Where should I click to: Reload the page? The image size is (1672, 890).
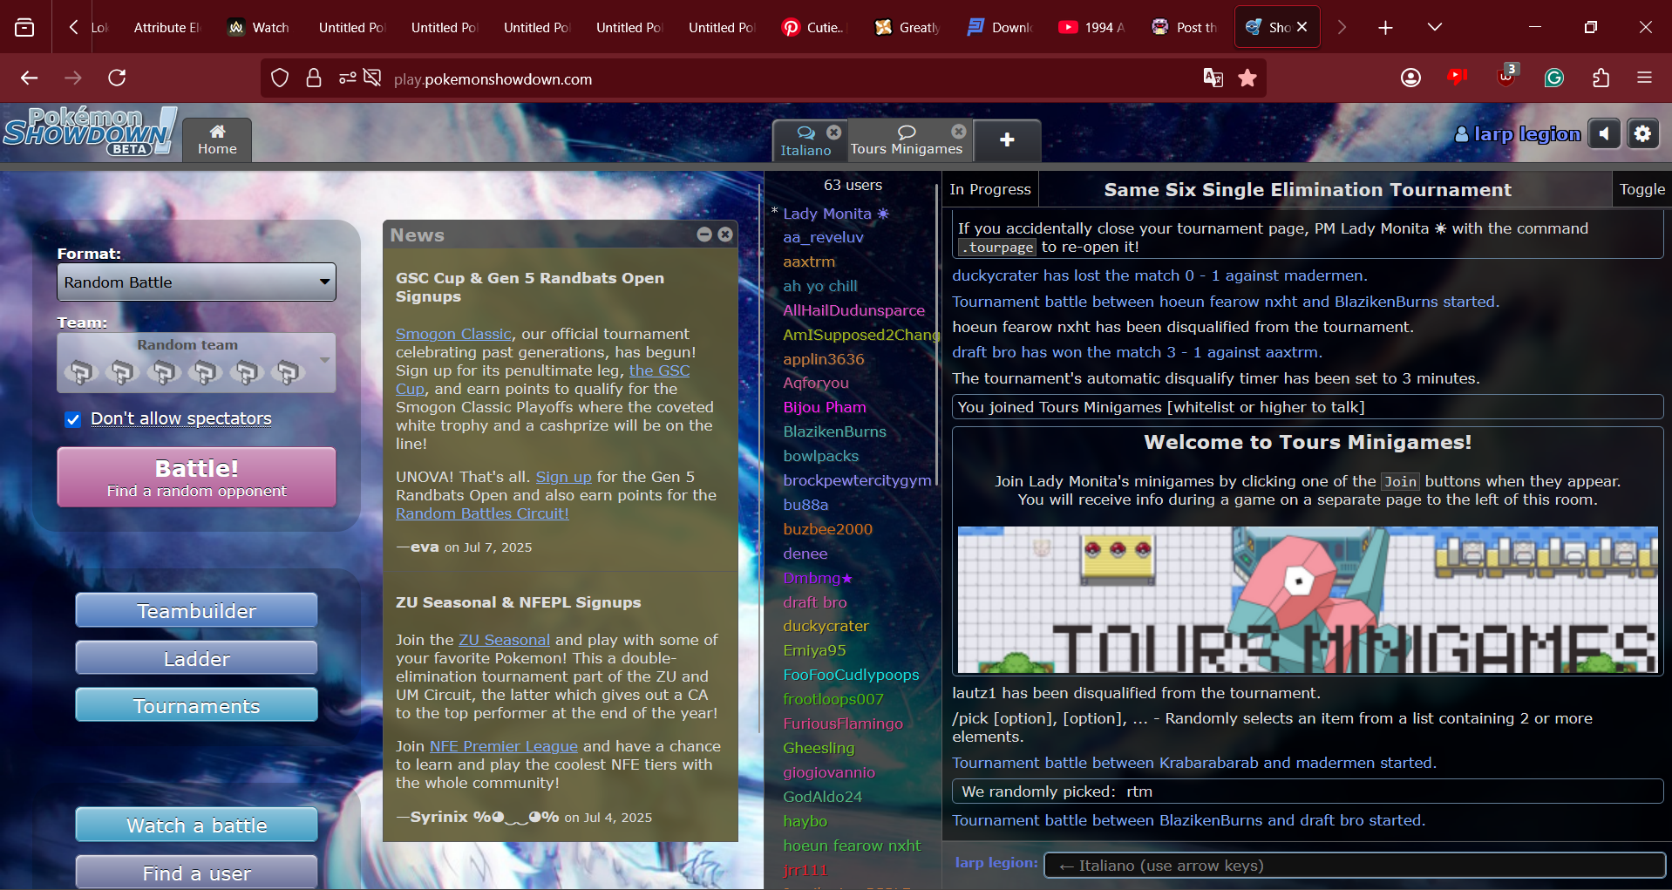click(117, 78)
